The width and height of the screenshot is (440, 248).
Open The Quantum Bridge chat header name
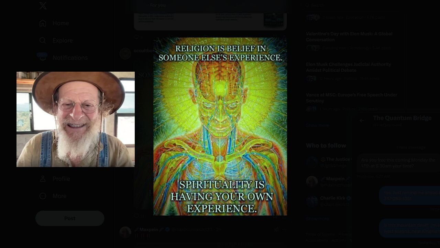tap(402, 118)
